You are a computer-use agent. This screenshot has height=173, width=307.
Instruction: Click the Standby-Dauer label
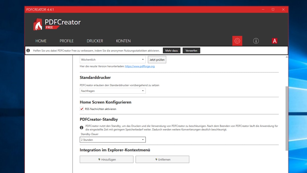(89, 134)
